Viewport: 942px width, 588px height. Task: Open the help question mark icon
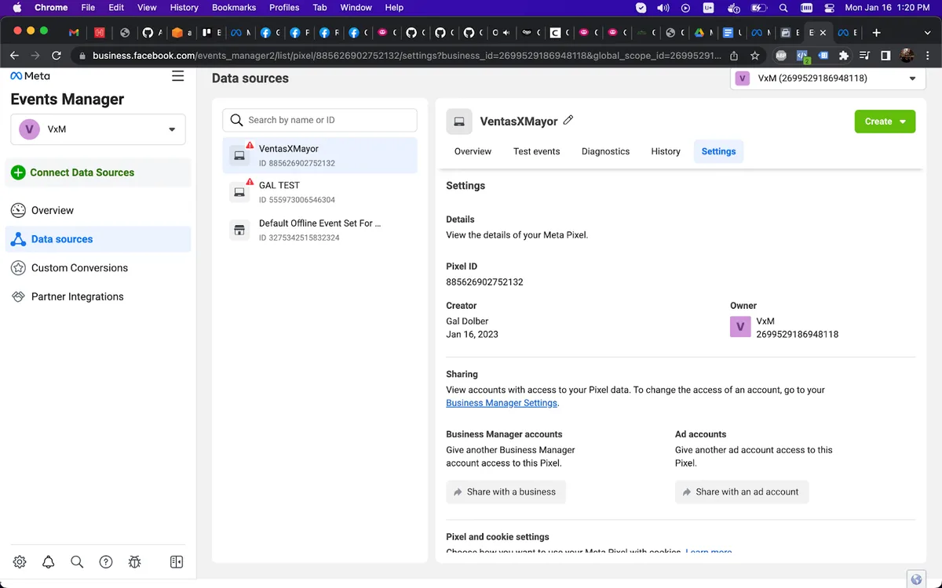[106, 561]
